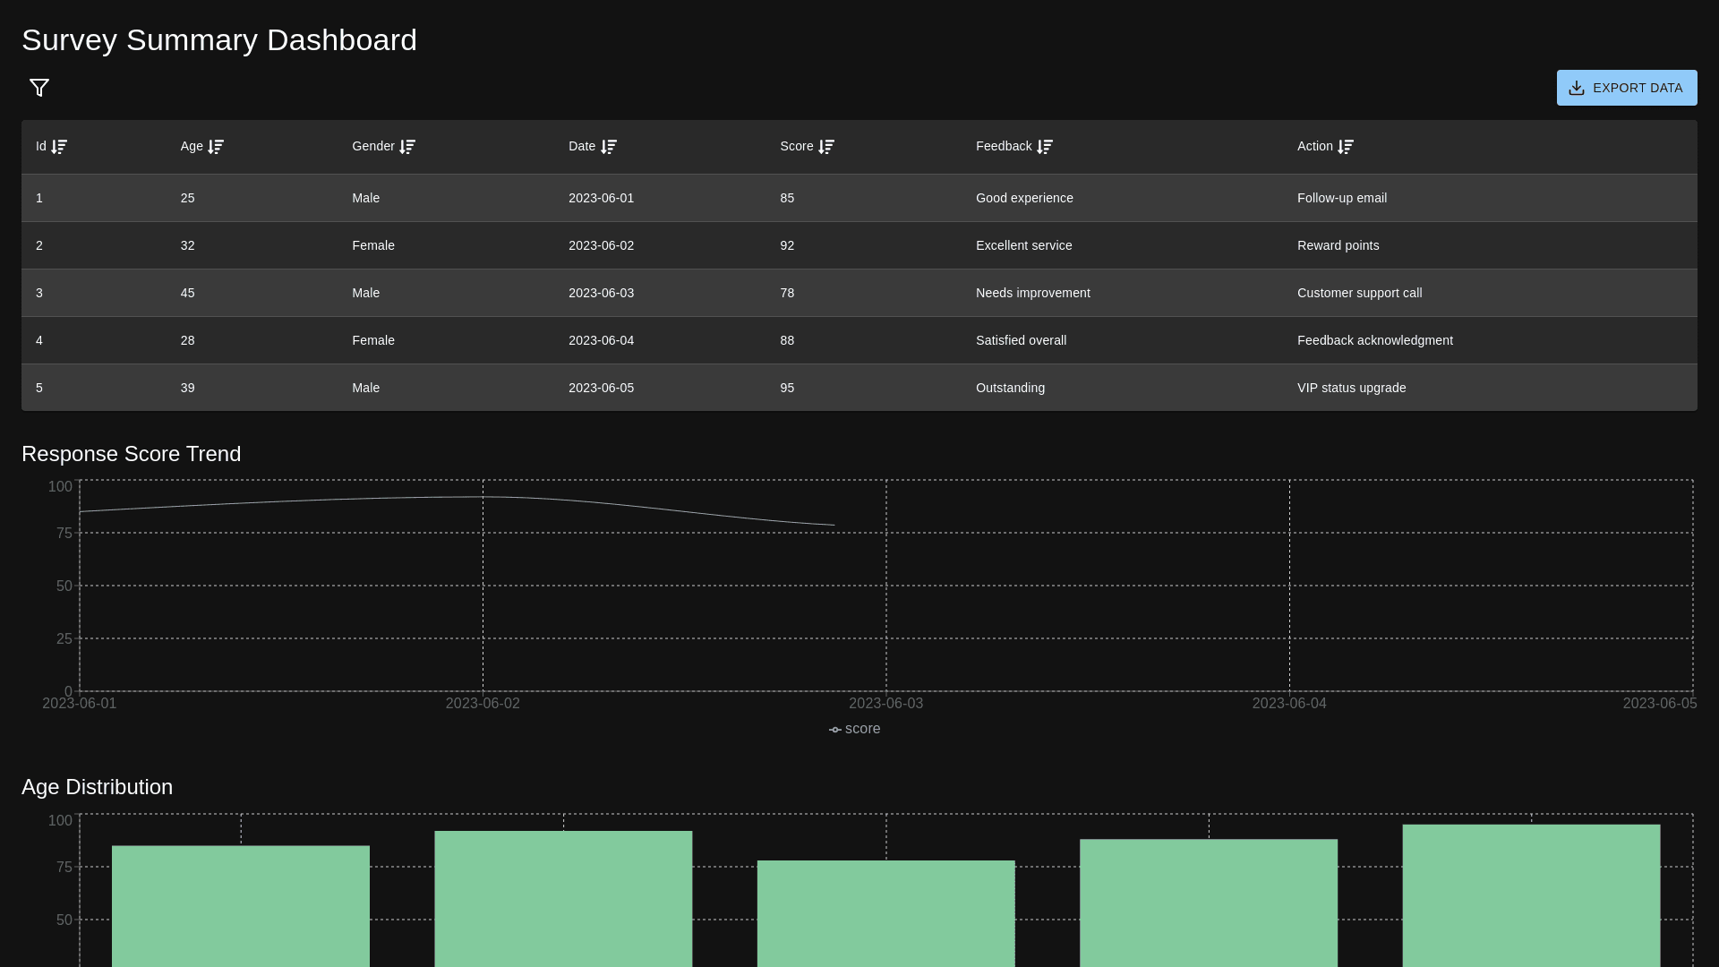Click the Feedback column sort icon
1719x967 pixels.
[x=1045, y=147]
